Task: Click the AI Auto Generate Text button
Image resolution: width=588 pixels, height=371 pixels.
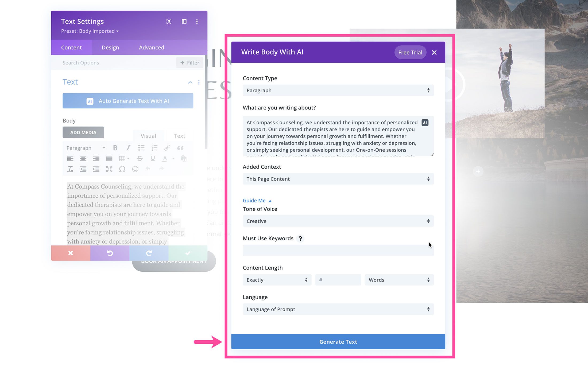Action: coord(128,100)
